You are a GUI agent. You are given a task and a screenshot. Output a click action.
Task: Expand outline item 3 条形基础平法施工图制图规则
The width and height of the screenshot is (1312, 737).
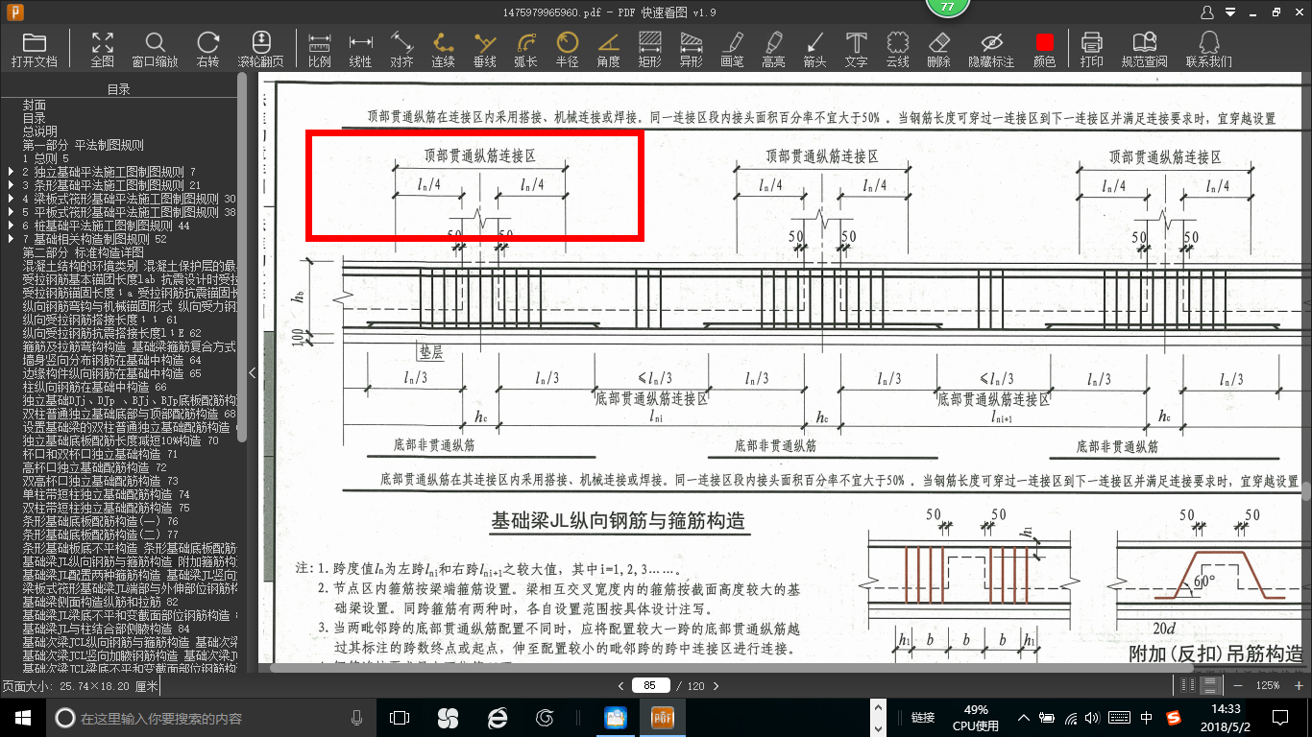12,185
